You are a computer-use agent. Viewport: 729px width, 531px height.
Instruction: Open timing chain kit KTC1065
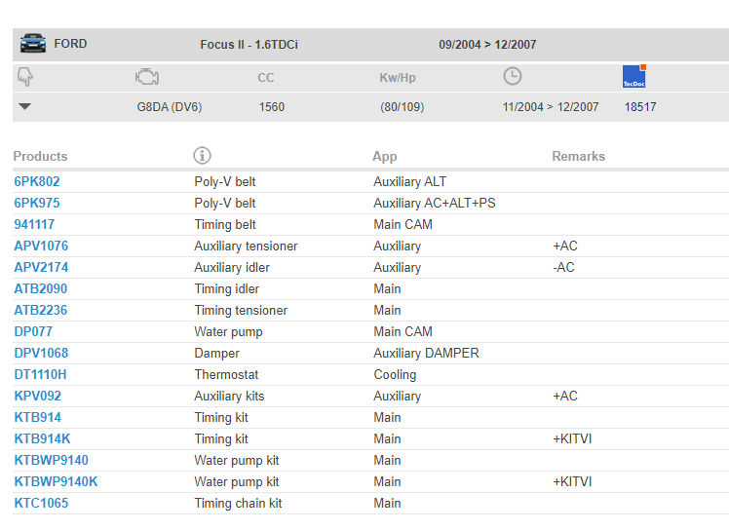41,503
